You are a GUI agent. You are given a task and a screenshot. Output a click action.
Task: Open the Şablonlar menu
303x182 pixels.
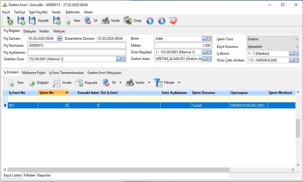click(x=73, y=12)
